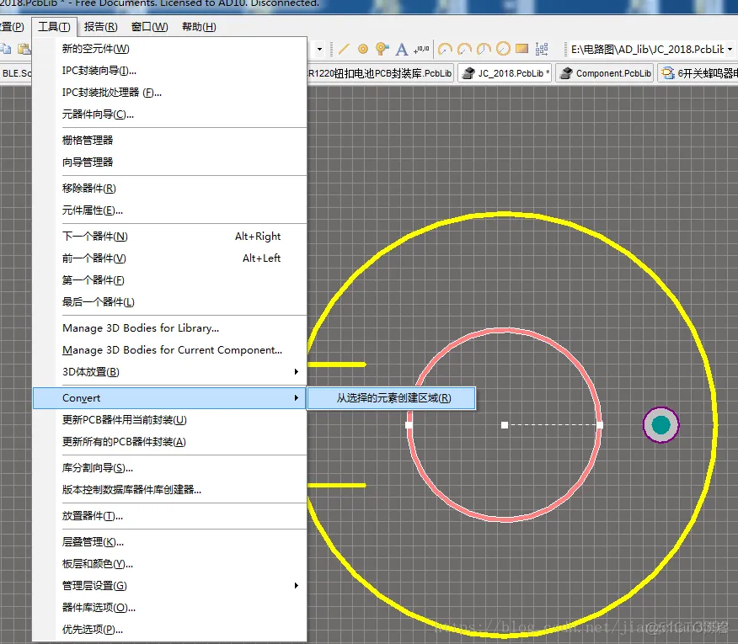Image resolution: width=738 pixels, height=644 pixels.
Task: Select the Array Paste tool icon
Action: click(x=542, y=49)
